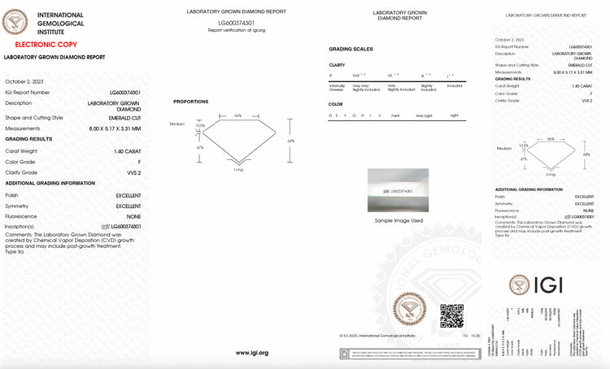Click the laser inscription sample image
Image resolution: width=610 pixels, height=369 pixels.
[398, 190]
